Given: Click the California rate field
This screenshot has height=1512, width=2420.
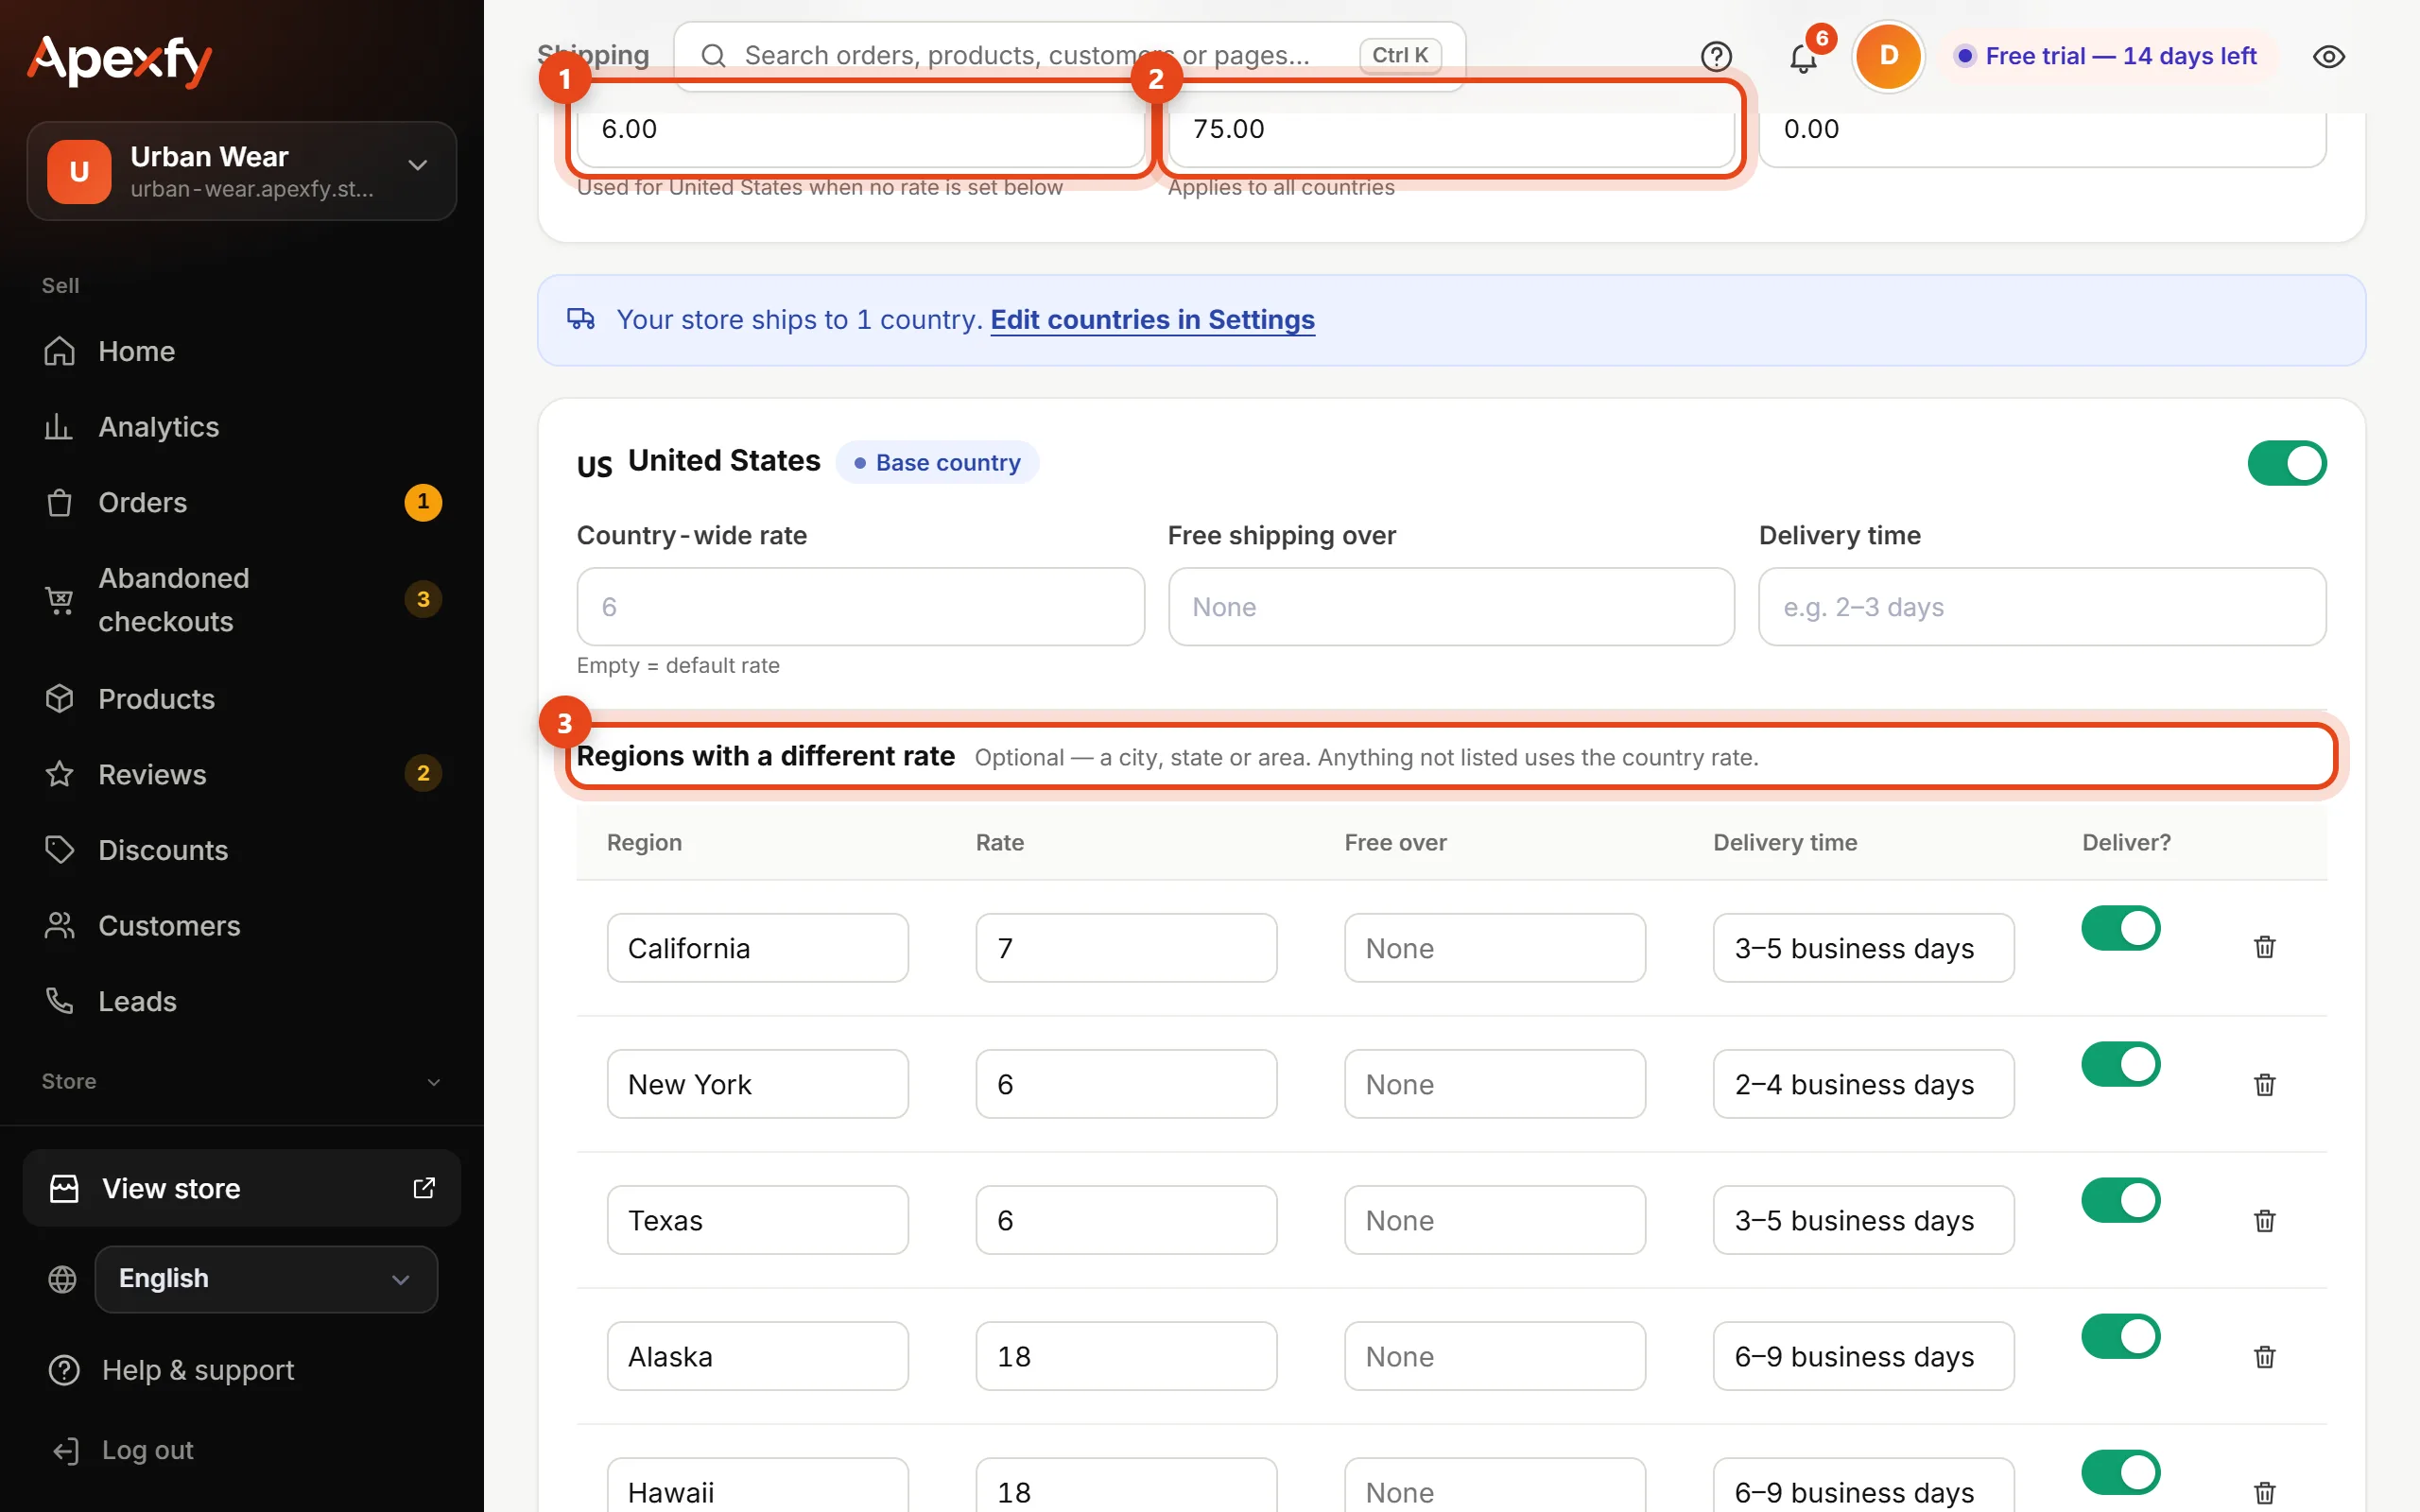Looking at the screenshot, I should [1126, 947].
